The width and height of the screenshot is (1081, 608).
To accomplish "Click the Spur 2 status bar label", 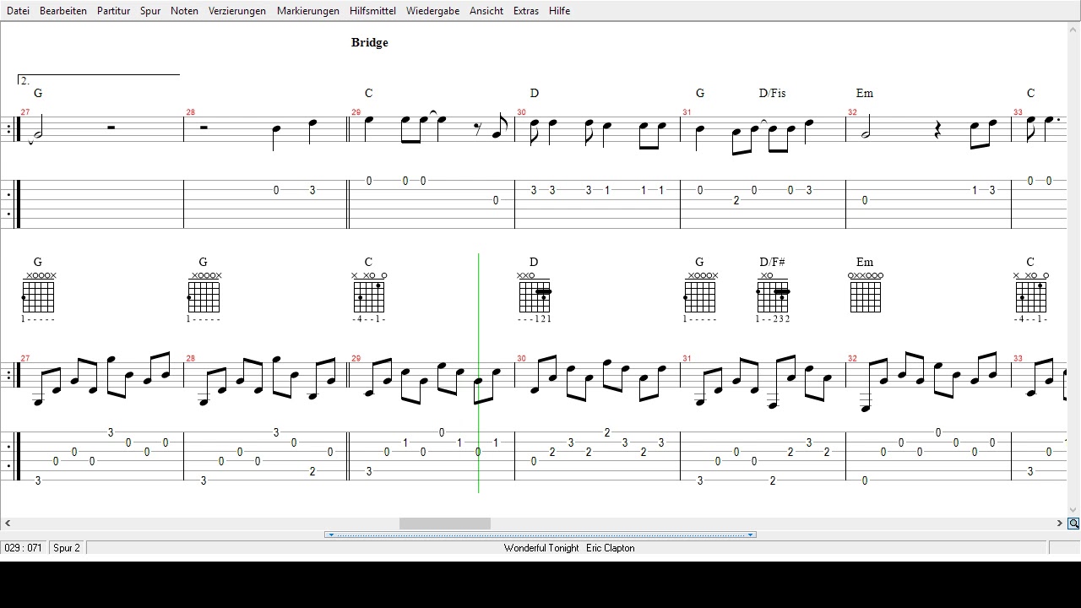I will 67,548.
